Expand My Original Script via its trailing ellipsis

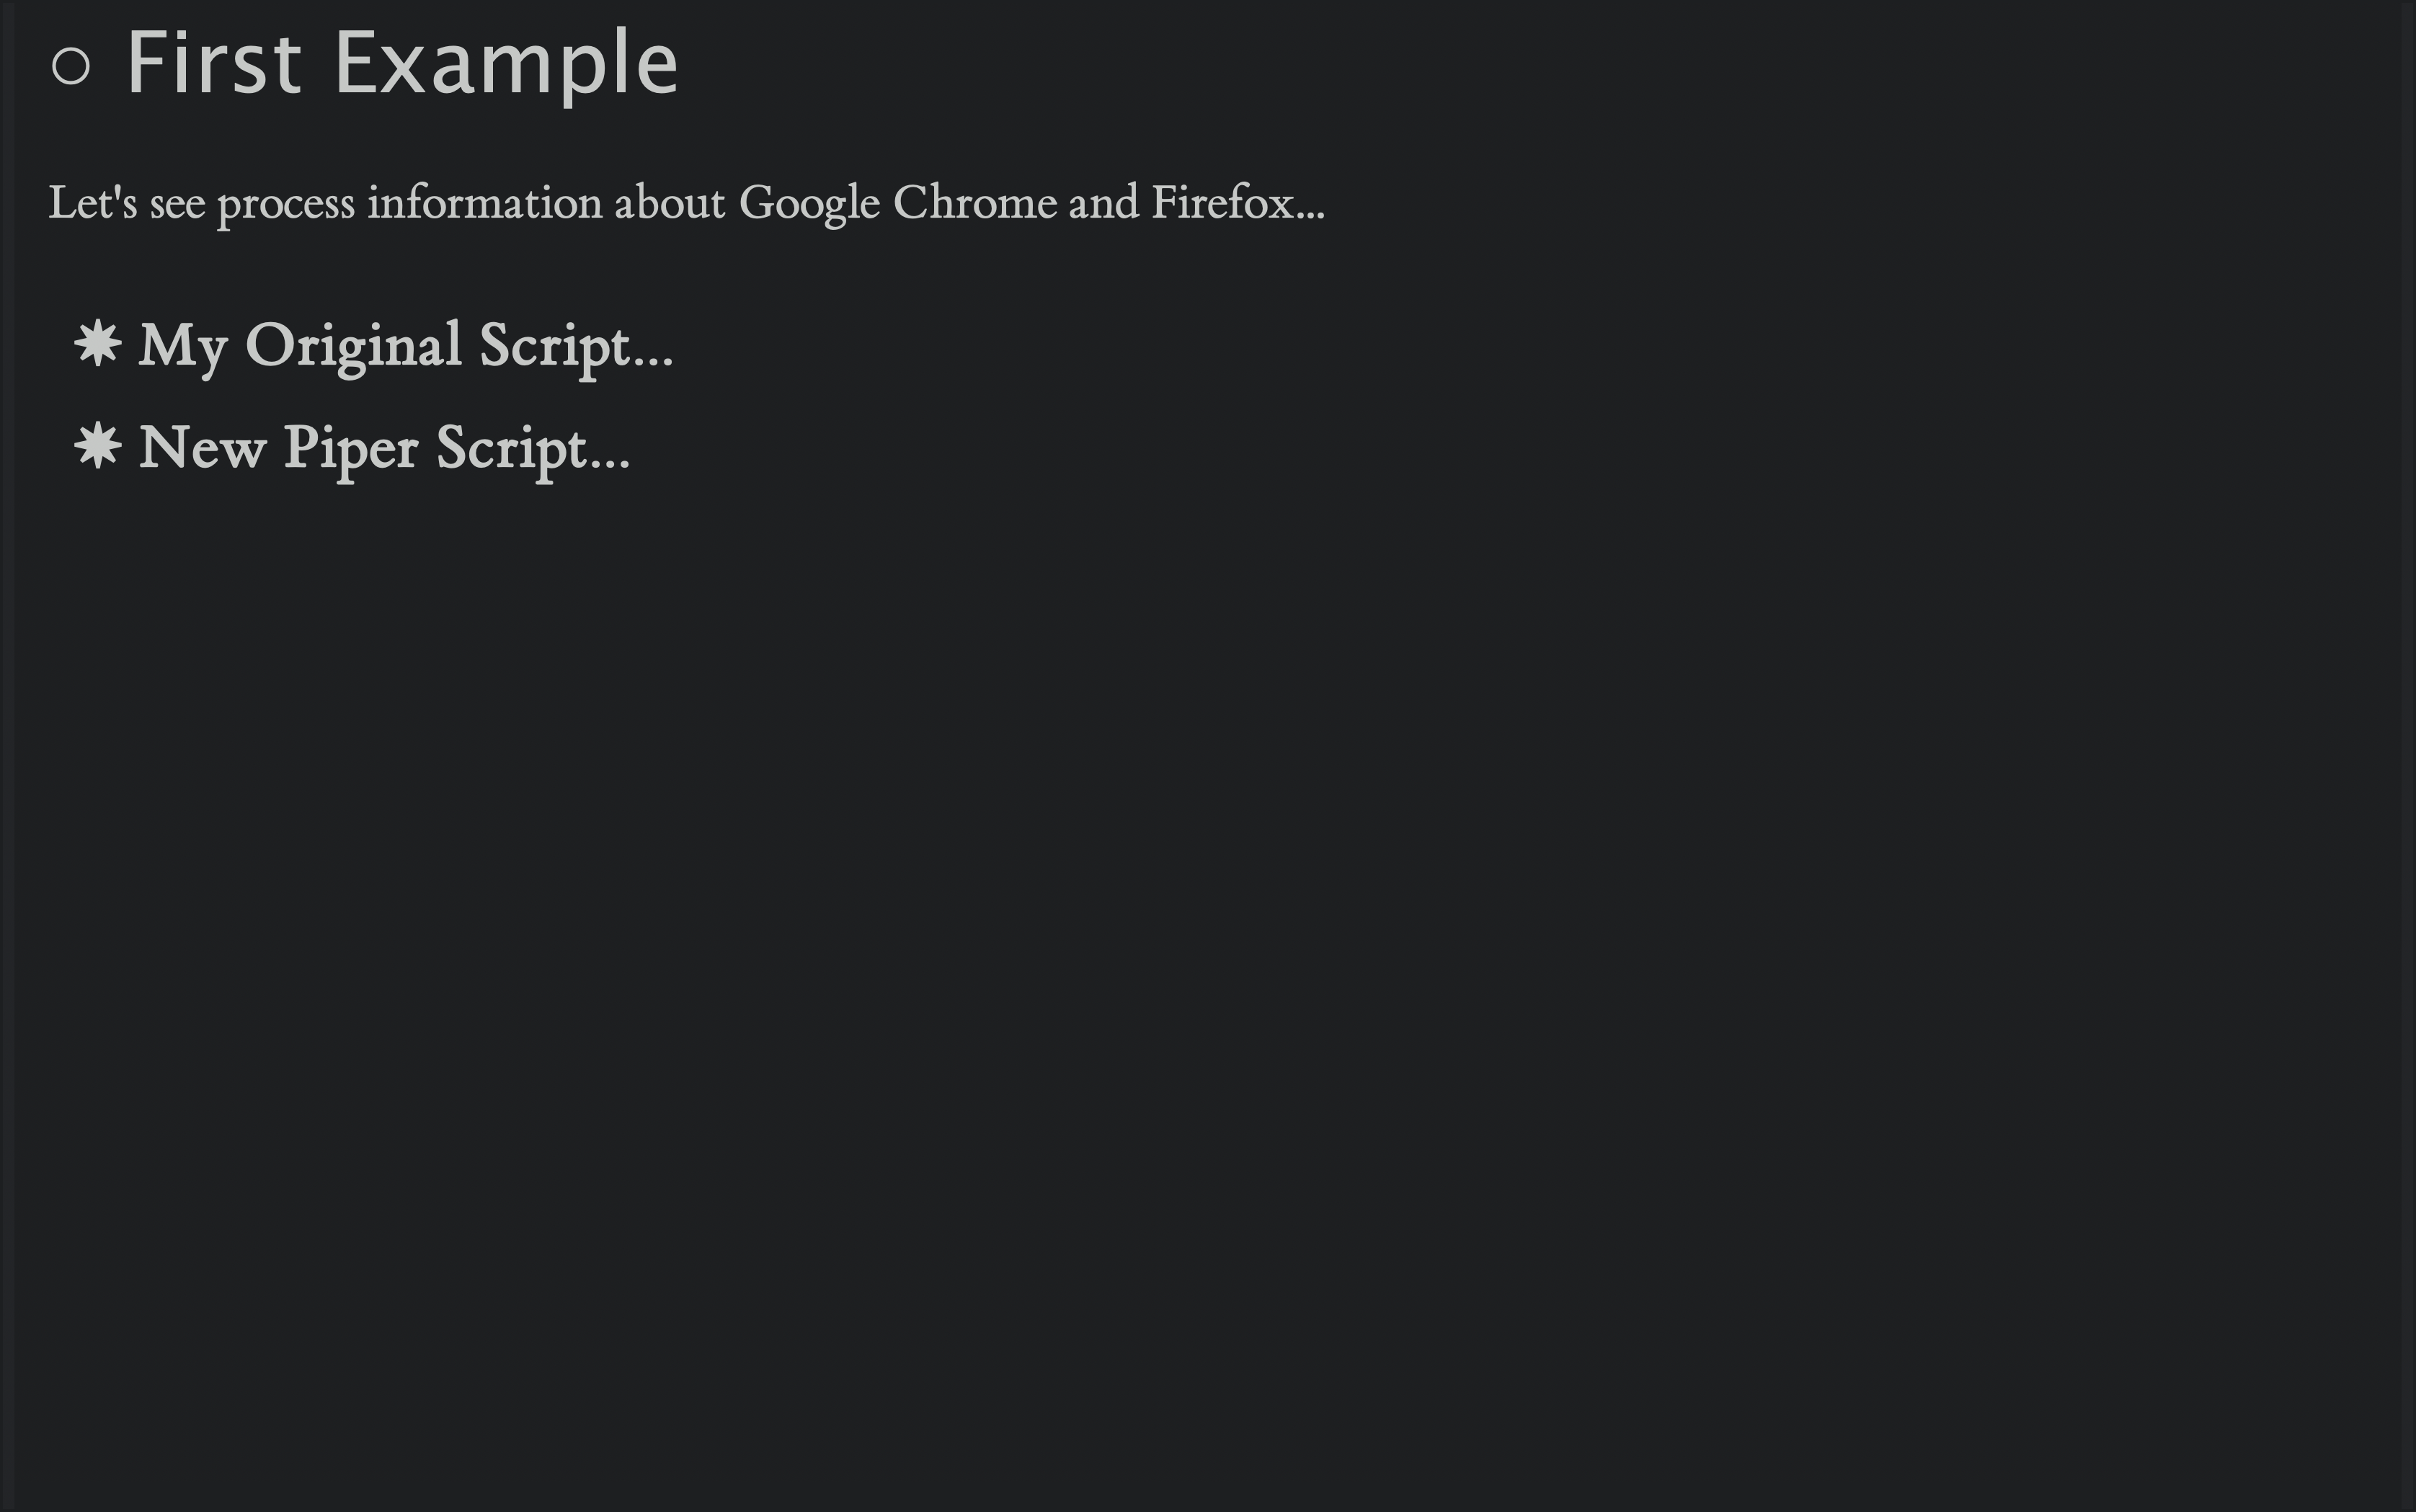[x=654, y=361]
